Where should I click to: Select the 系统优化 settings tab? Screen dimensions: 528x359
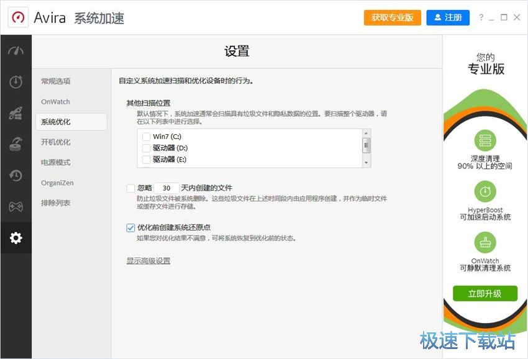71,122
